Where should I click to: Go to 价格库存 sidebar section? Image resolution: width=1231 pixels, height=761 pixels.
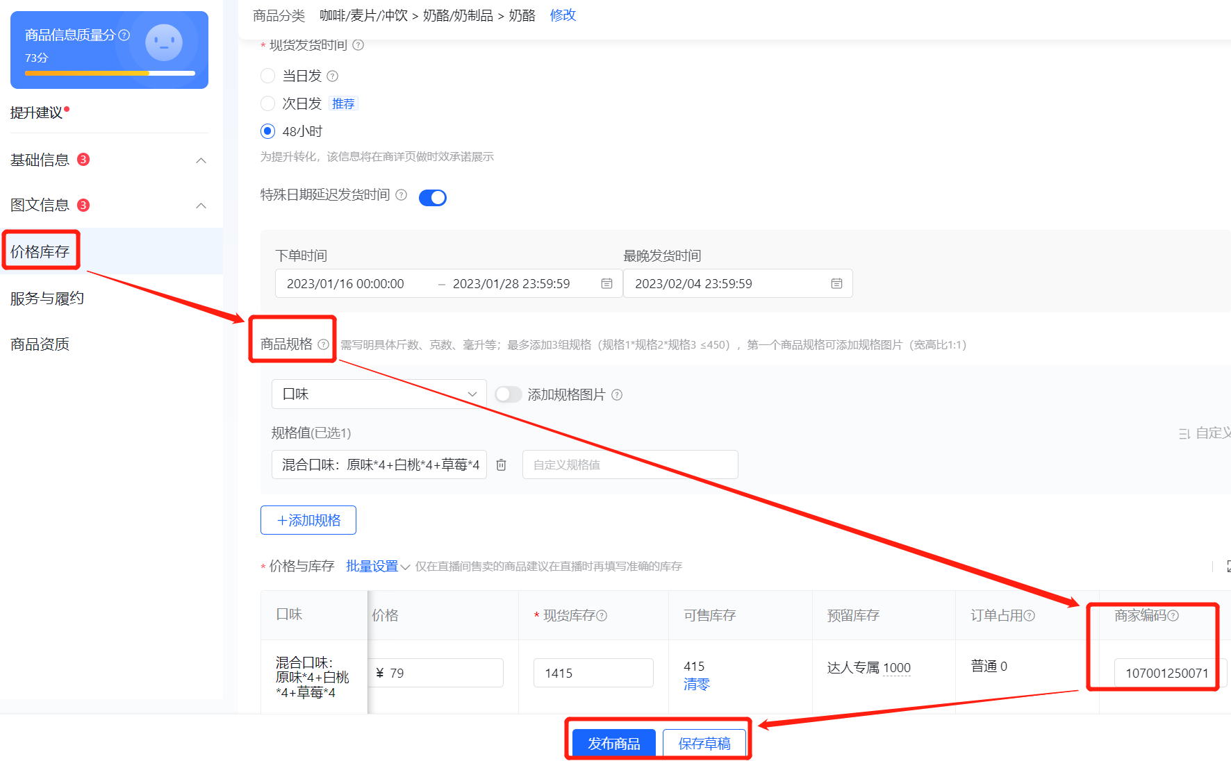tap(40, 251)
